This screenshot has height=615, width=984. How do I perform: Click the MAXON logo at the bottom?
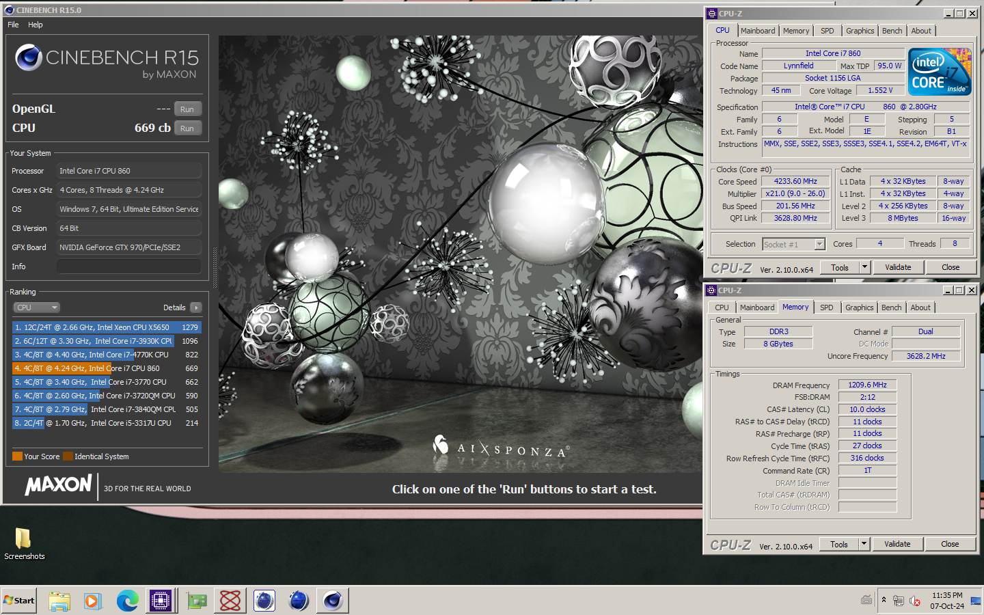(x=59, y=485)
